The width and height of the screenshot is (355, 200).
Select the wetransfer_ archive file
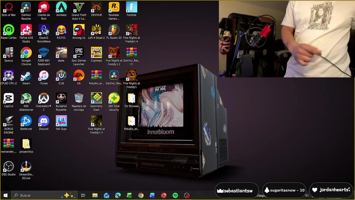tap(9, 146)
